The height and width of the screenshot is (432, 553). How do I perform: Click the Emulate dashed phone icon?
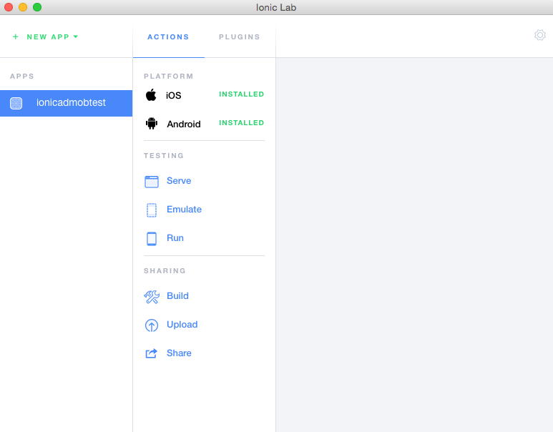pyautogui.click(x=152, y=210)
